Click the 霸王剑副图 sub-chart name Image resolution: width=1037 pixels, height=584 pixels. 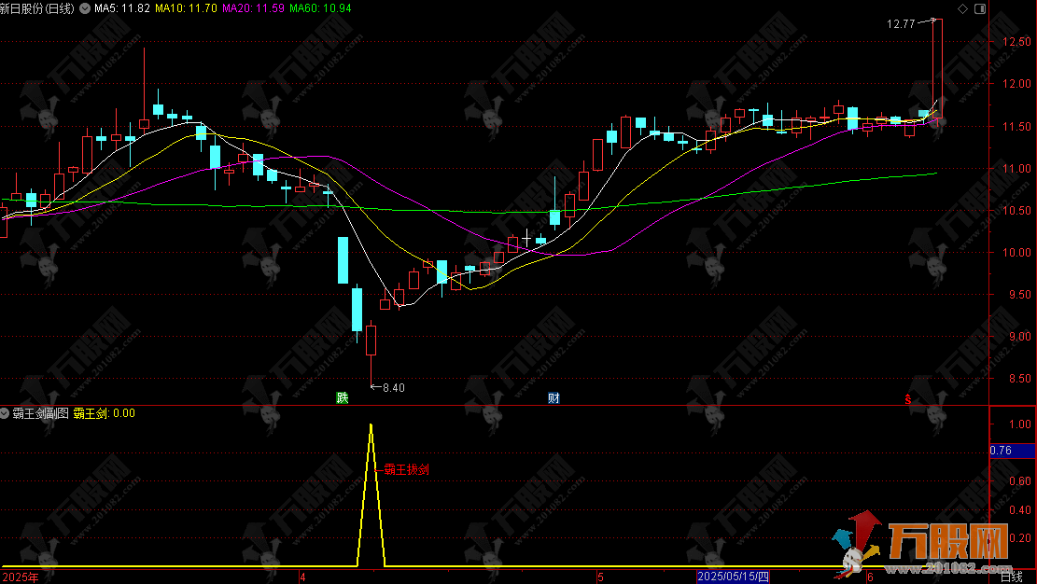click(40, 413)
